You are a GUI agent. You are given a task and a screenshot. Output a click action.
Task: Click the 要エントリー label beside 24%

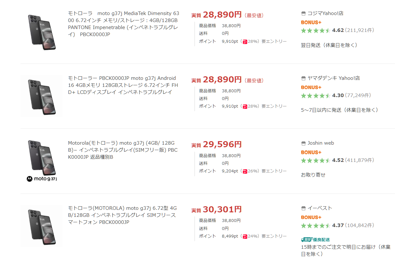pyautogui.click(x=274, y=236)
